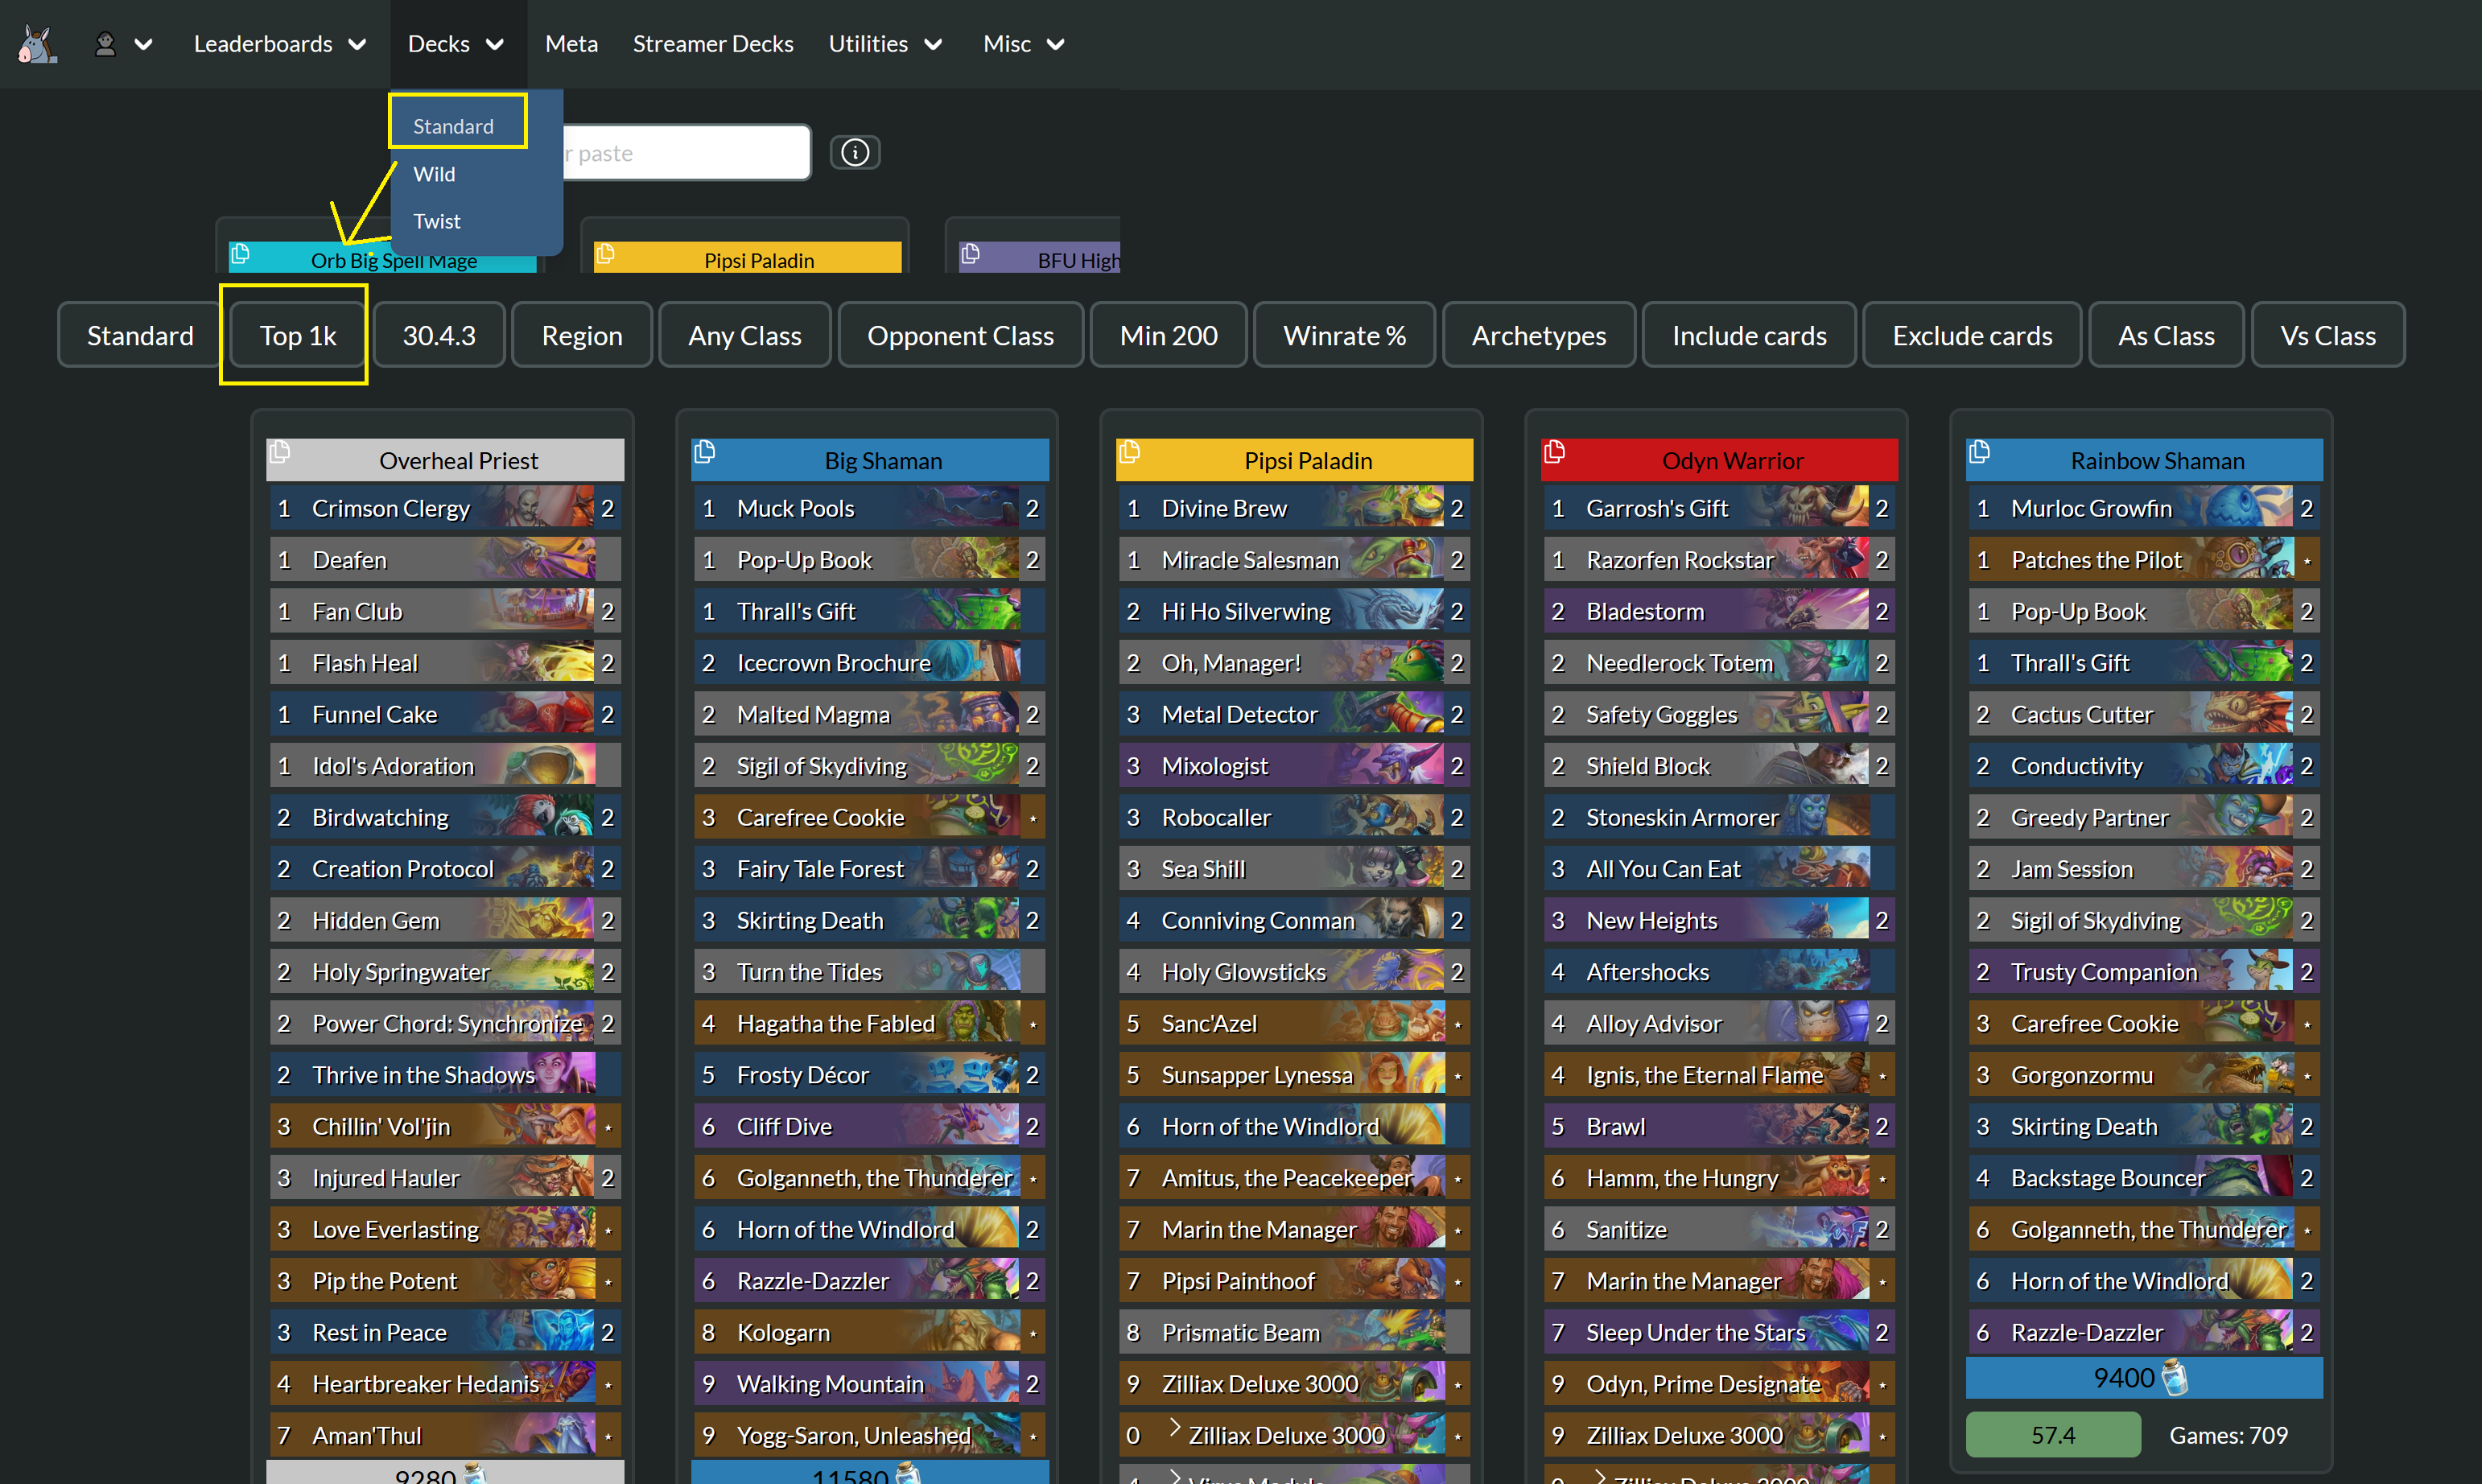
Task: Copy top-row Pipsi Paladin streamer deck code
Action: pos(605,253)
